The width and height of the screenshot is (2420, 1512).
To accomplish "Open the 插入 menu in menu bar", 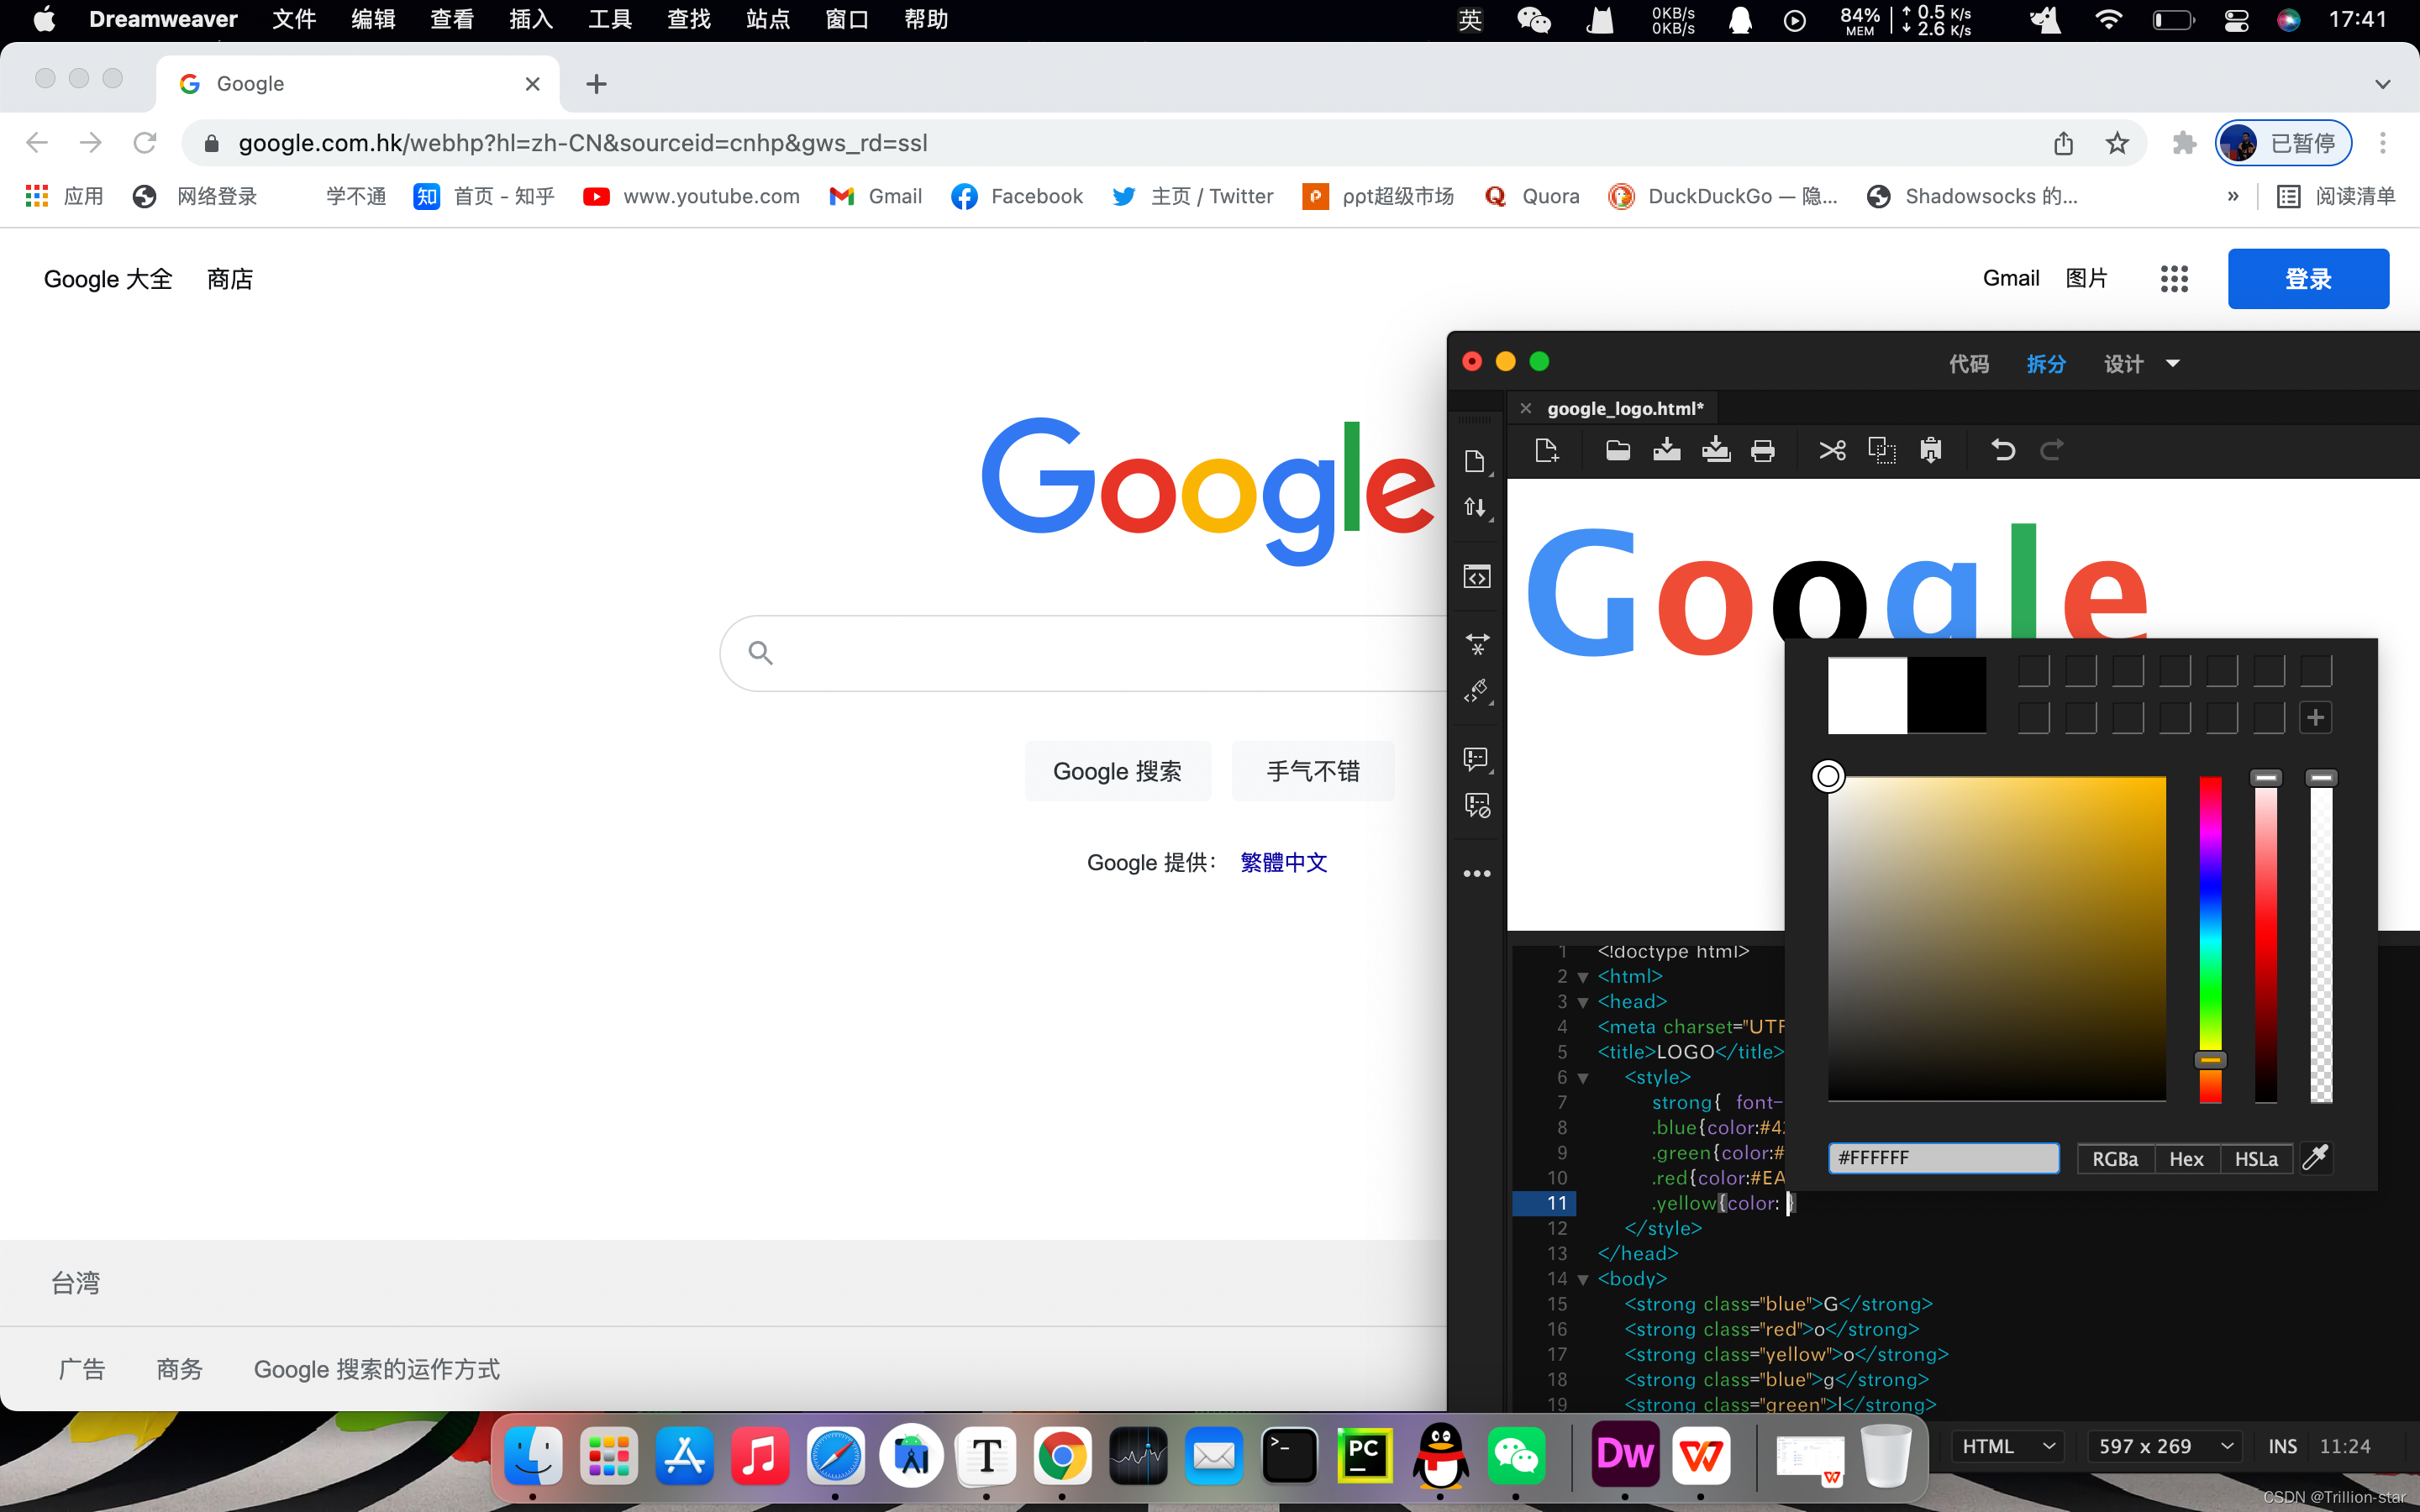I will [x=530, y=19].
